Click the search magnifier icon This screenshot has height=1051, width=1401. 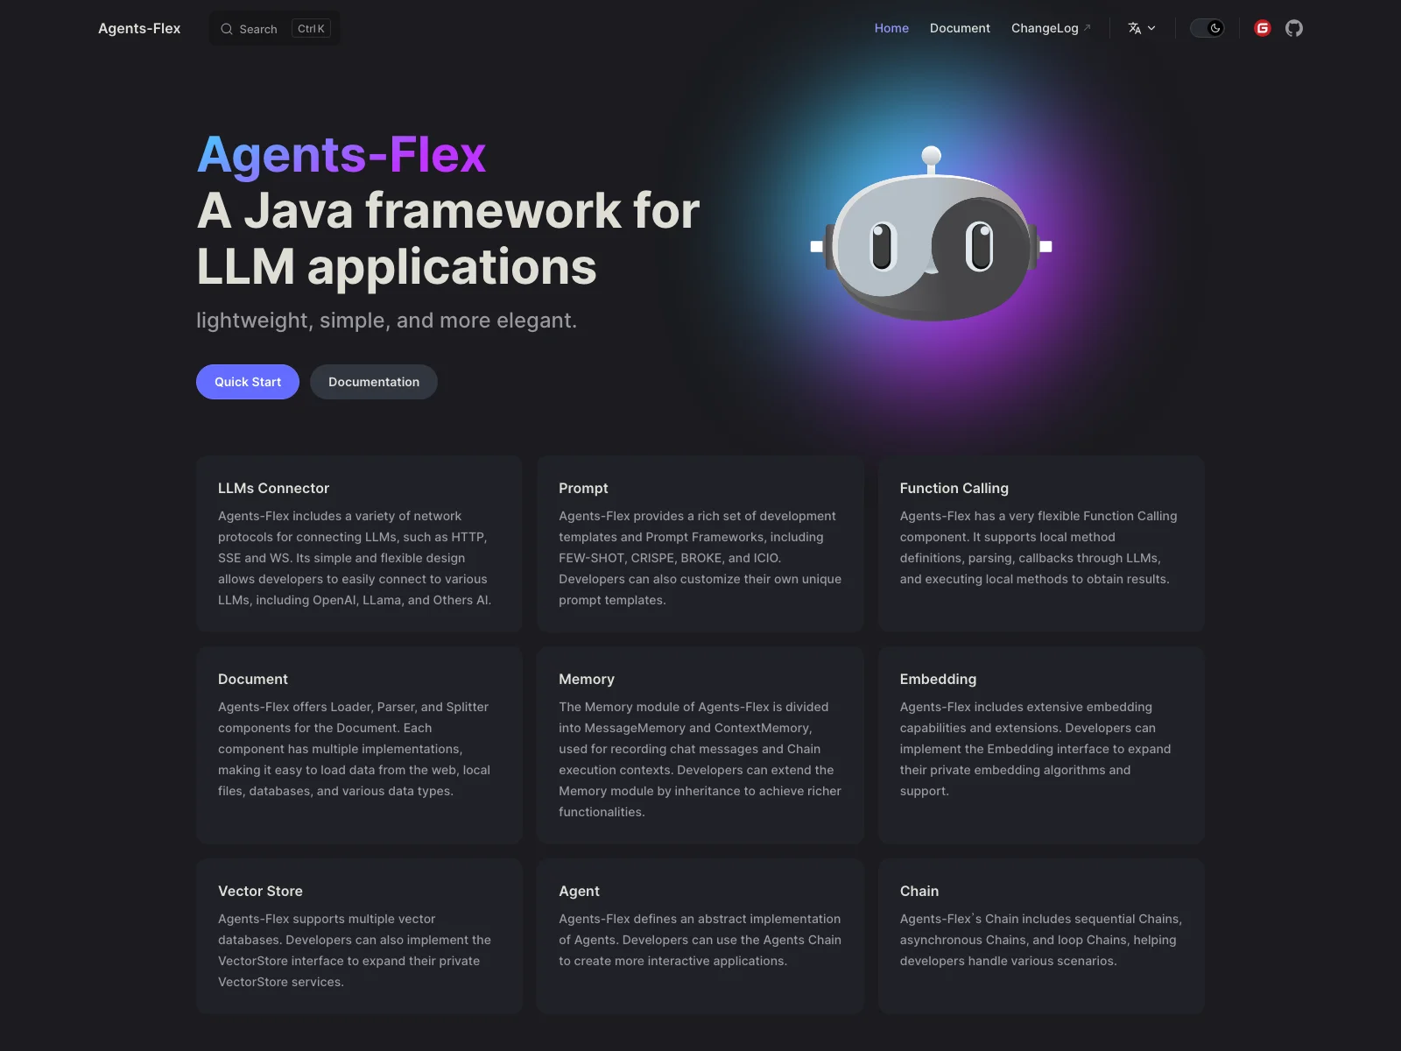coord(227,29)
